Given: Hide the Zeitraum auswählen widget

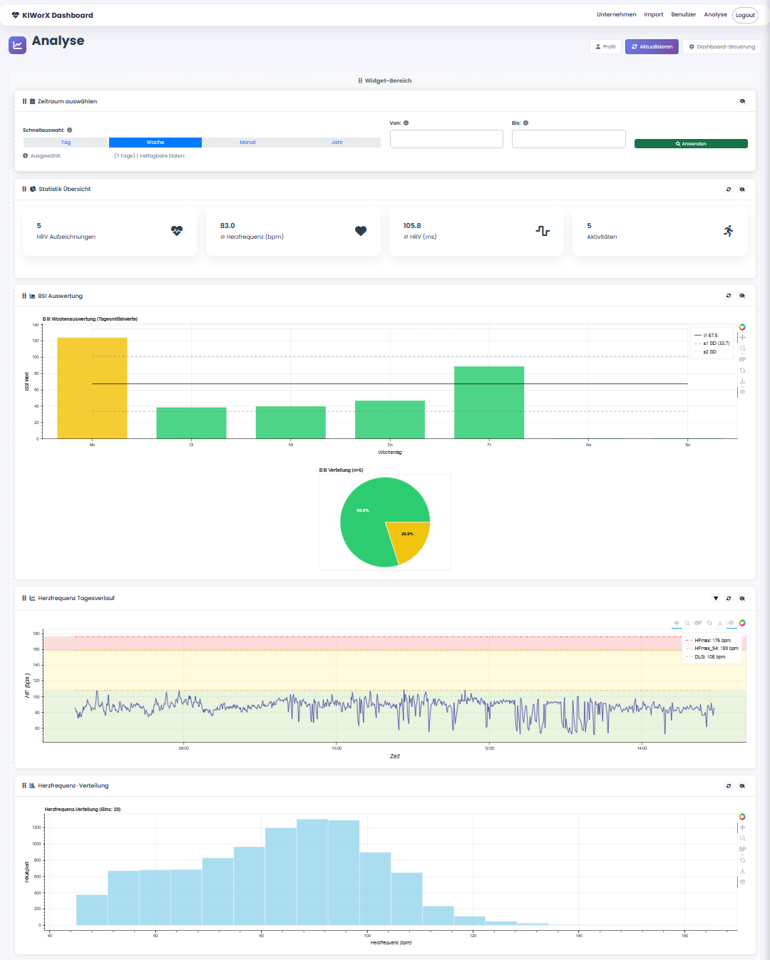Looking at the screenshot, I should click(742, 101).
